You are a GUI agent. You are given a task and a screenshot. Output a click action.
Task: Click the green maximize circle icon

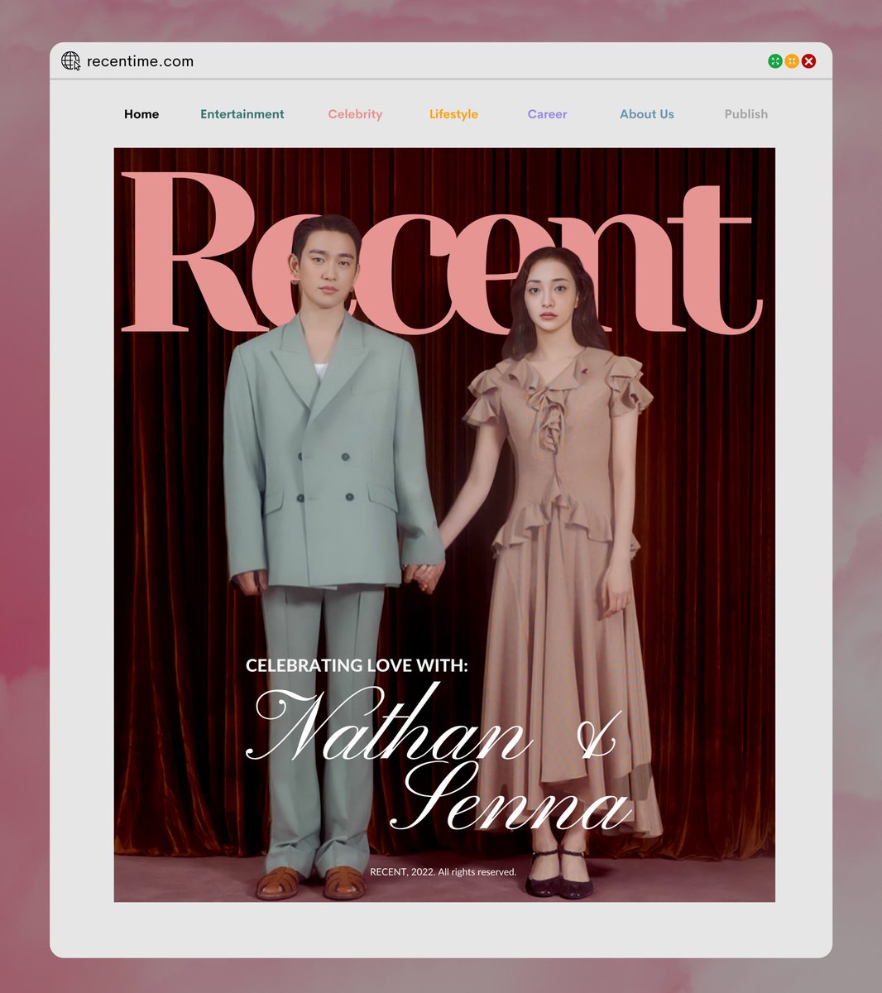tap(775, 60)
